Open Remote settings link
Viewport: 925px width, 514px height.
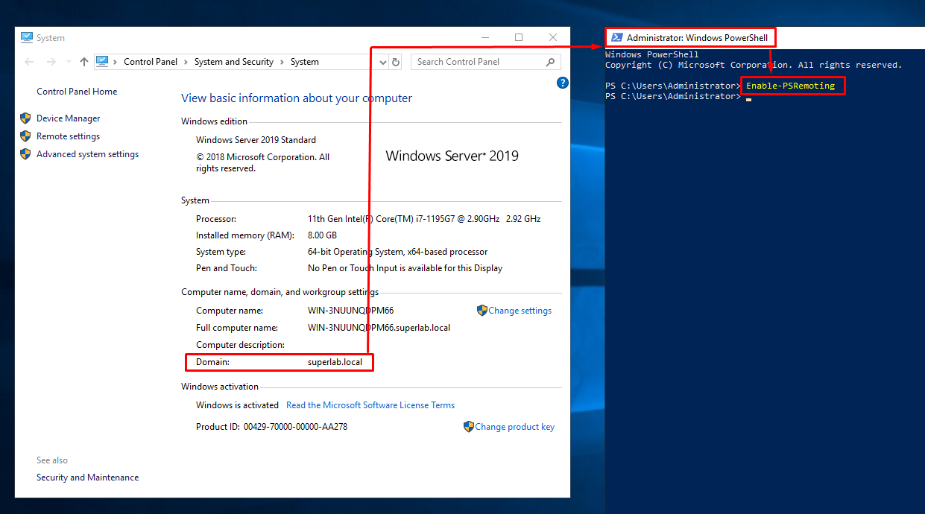(68, 136)
